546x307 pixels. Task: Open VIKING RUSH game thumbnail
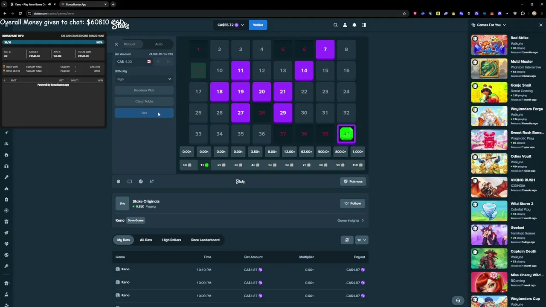click(x=489, y=187)
